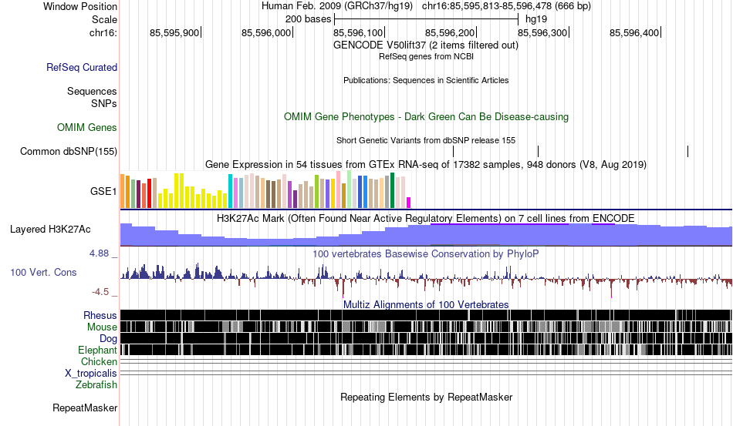Click the Basewise Conservation by PhyloP title

click(x=426, y=253)
